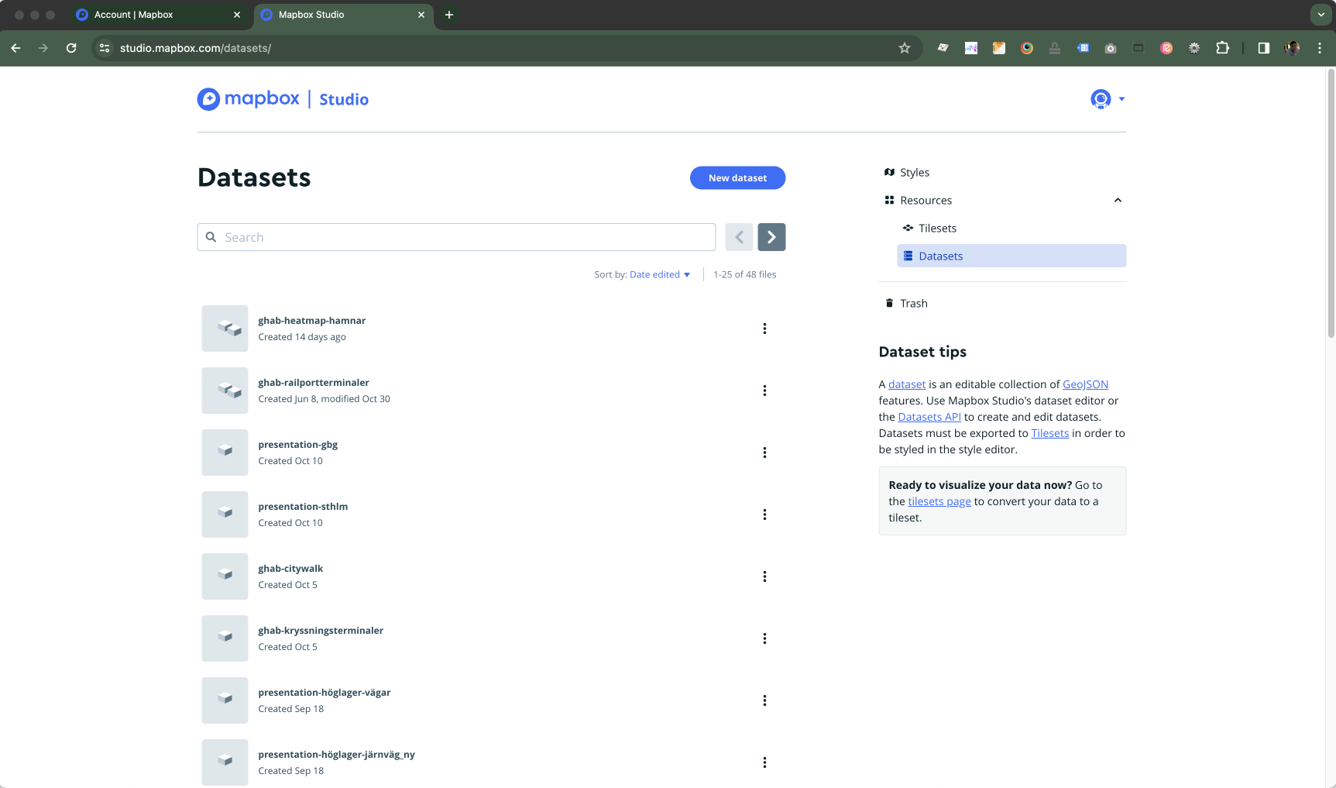Open Tilesets in the sidebar menu
This screenshot has height=788, width=1336.
[937, 228]
